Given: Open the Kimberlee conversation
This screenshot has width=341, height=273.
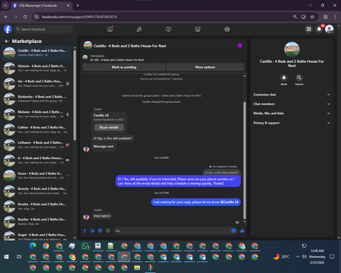Looking at the screenshot, I should (x=36, y=99).
